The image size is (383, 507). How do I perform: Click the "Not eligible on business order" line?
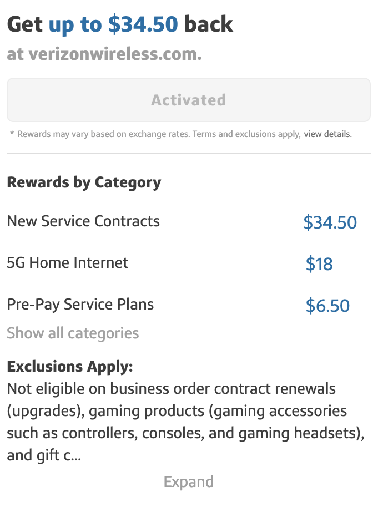172,389
